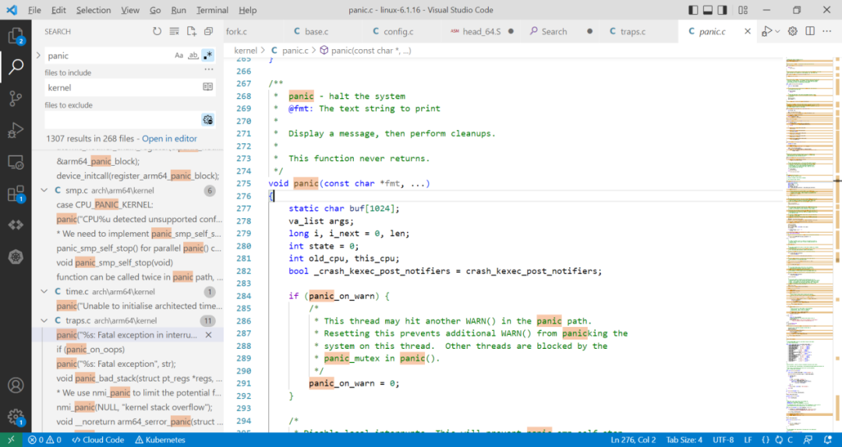Toggle Match Case in search box
This screenshot has width=842, height=447.
(x=179, y=55)
